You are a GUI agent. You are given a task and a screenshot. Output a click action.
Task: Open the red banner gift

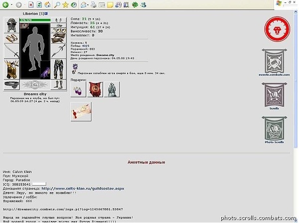[x=95, y=90]
